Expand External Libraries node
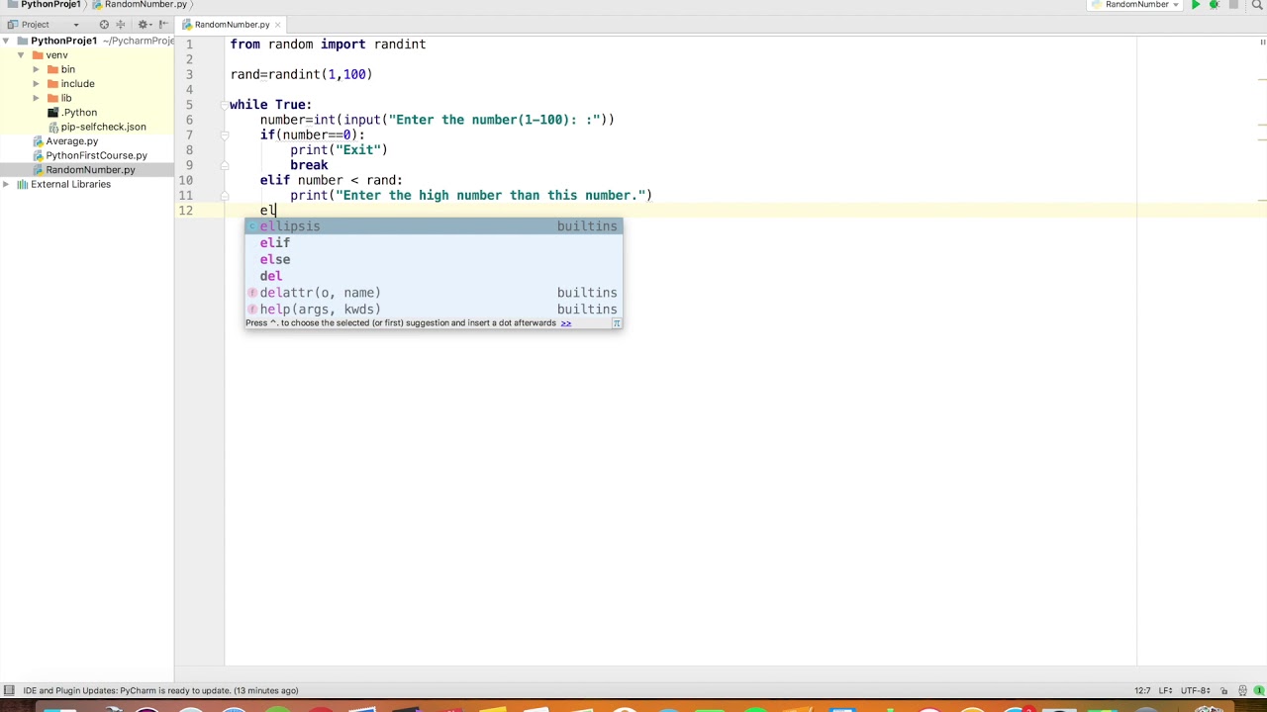The image size is (1267, 712). coord(6,184)
